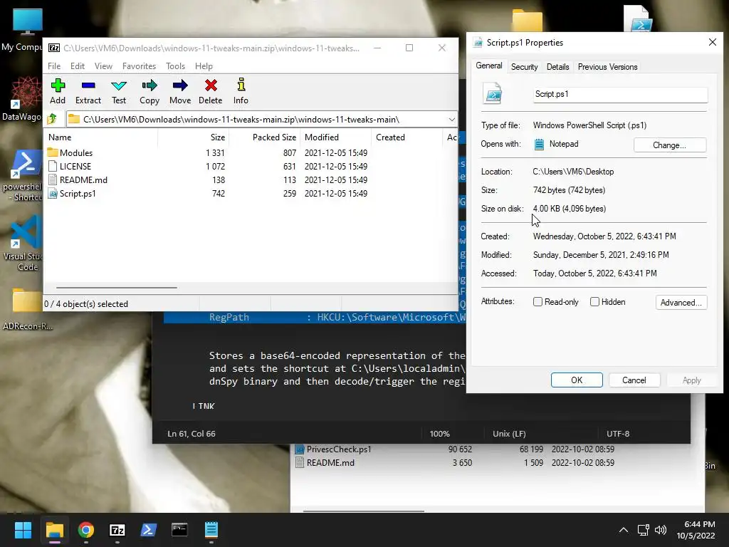Enable the Hidden attribute checkbox
This screenshot has width=729, height=547.
(594, 302)
